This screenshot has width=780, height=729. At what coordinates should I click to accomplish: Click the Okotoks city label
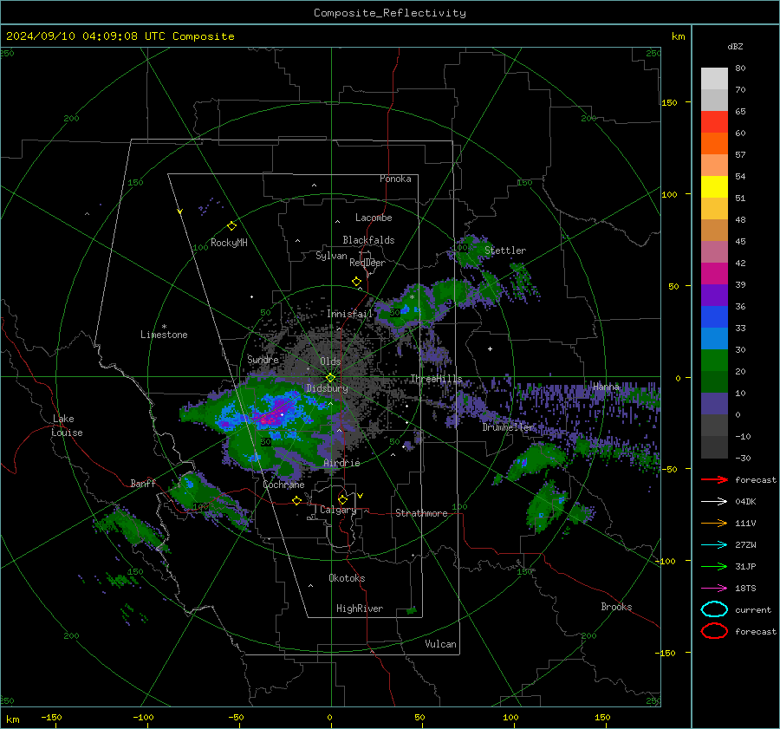pyautogui.click(x=347, y=577)
